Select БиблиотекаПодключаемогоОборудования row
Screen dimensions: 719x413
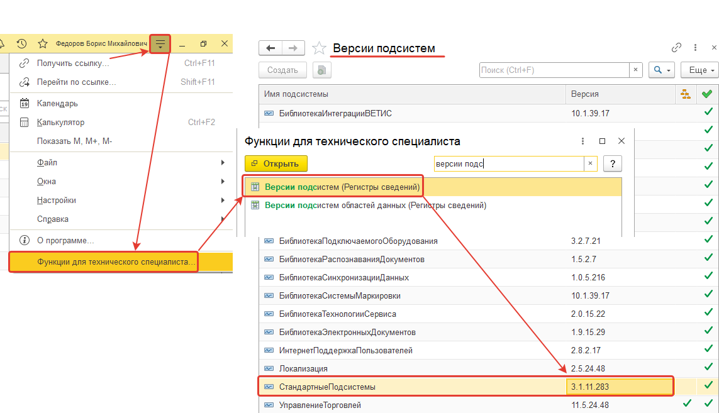click(x=488, y=241)
